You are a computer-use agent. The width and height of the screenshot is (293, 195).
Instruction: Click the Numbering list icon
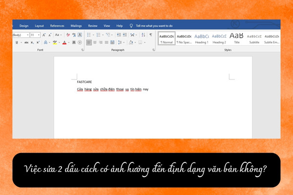[99, 35]
